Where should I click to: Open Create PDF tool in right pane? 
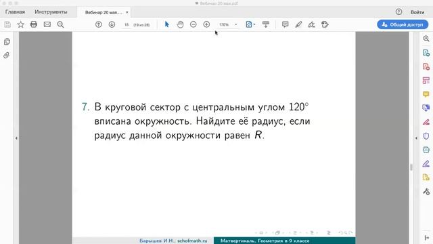click(426, 66)
